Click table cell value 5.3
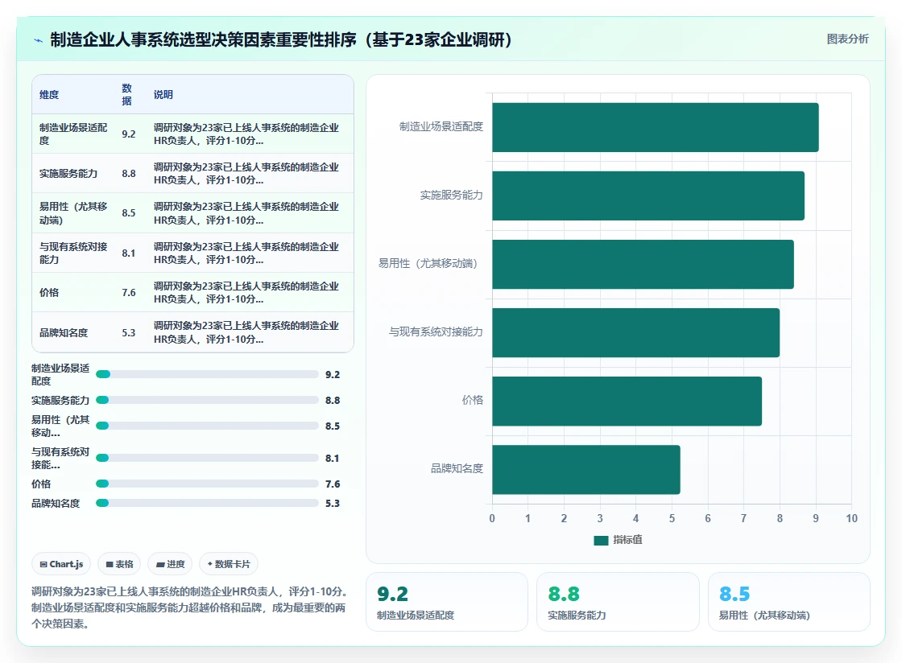The width and height of the screenshot is (902, 663). [x=128, y=333]
